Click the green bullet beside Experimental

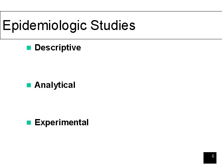point(29,122)
